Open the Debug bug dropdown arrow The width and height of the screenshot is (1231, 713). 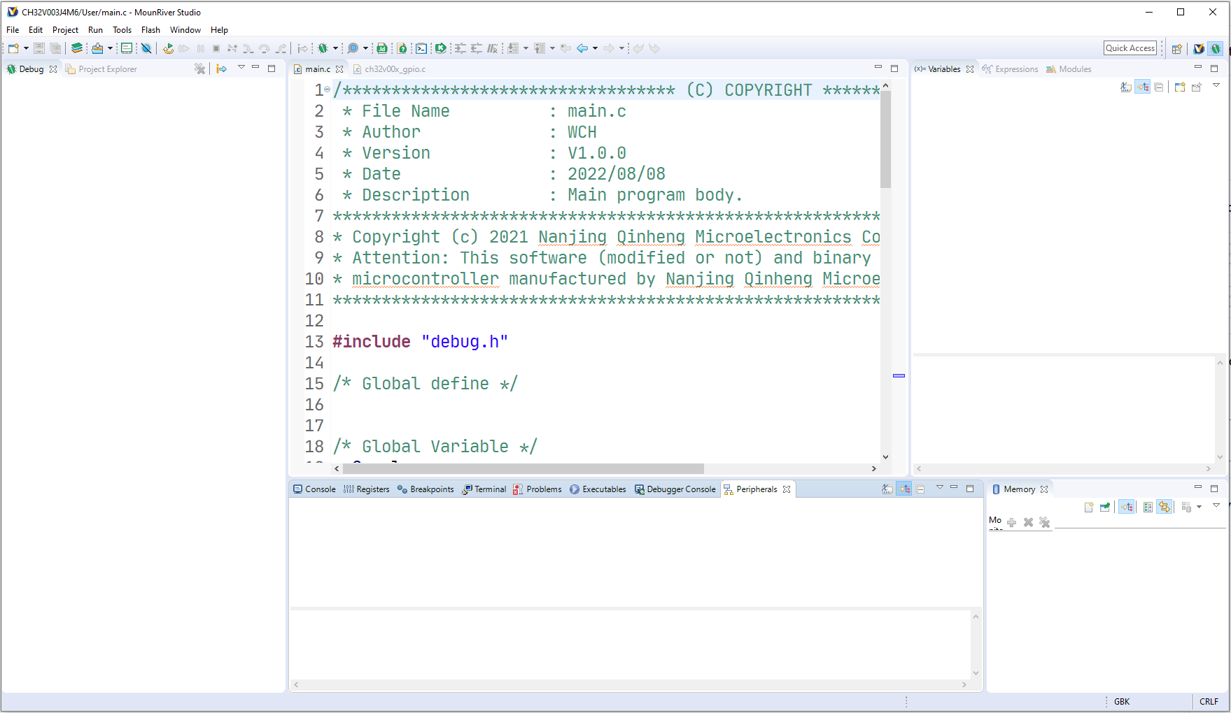[x=335, y=48]
